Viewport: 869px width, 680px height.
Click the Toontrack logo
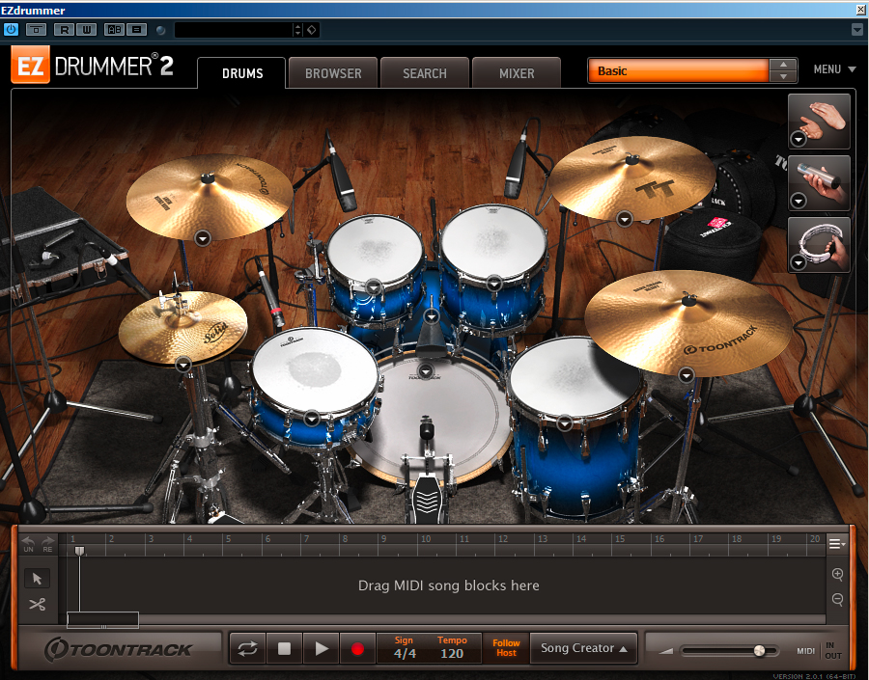point(118,649)
